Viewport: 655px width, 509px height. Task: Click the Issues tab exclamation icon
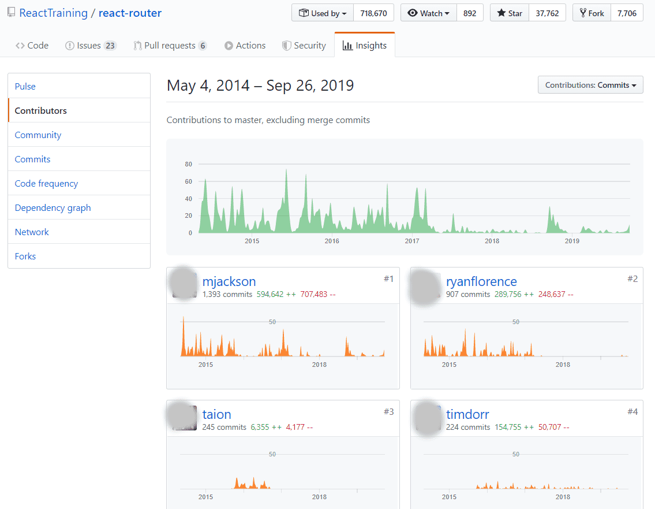[x=70, y=46]
